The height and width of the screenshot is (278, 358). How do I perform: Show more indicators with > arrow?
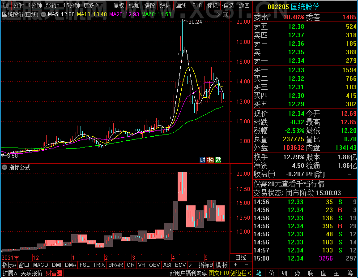point(190,265)
